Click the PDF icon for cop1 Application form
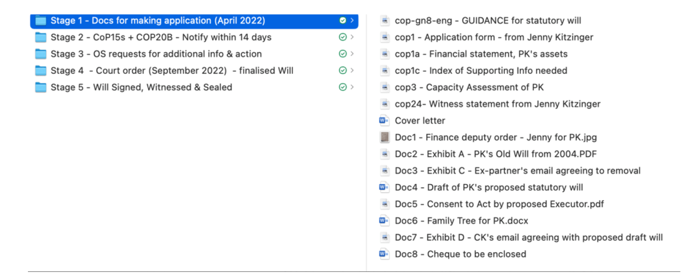The height and width of the screenshot is (280, 682). 384,37
